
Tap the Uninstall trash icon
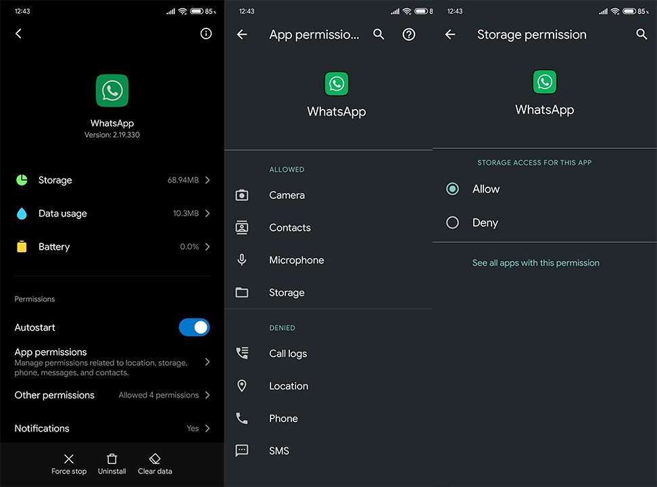[x=112, y=459]
